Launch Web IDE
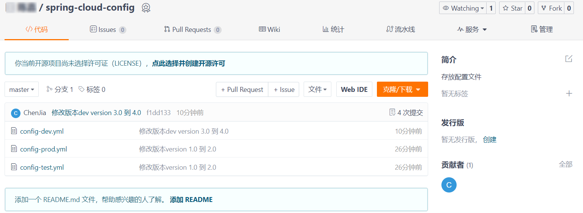This screenshot has height=213, width=583. pyautogui.click(x=354, y=89)
